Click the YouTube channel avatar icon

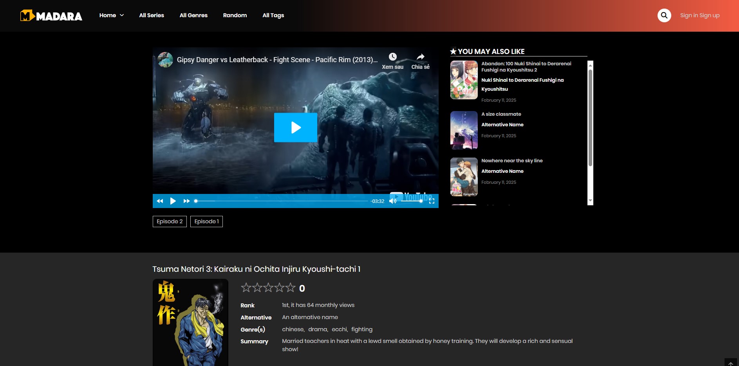[x=165, y=59]
